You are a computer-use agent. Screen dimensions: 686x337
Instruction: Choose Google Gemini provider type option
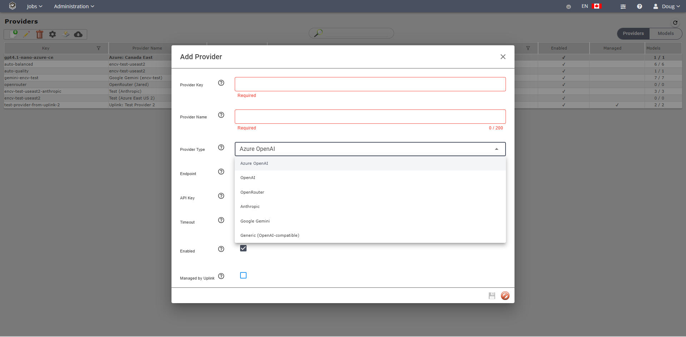pos(255,221)
